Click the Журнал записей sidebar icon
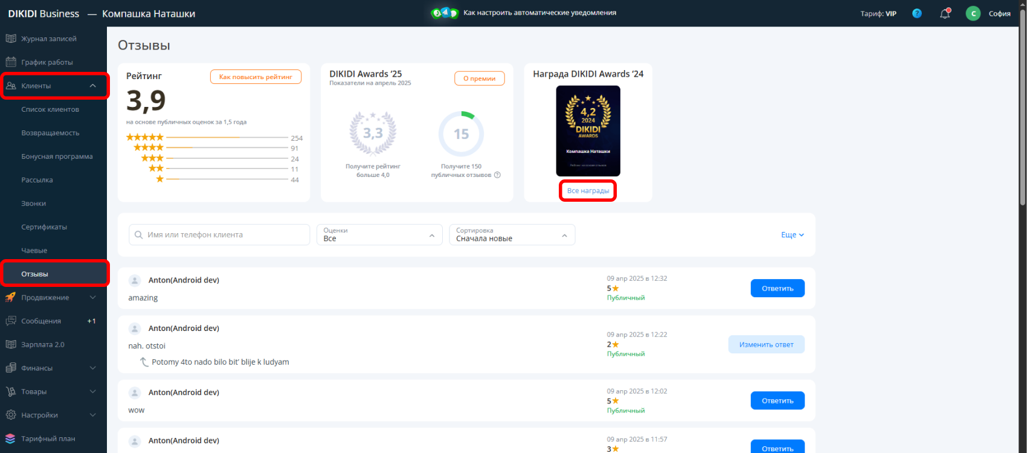1027x453 pixels. [11, 39]
